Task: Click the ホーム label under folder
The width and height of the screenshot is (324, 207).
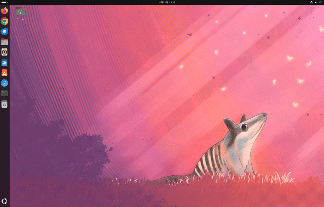Action: tap(20, 19)
